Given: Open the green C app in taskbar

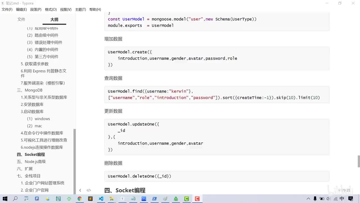Looking at the screenshot, I should pyautogui.click(x=186, y=199).
